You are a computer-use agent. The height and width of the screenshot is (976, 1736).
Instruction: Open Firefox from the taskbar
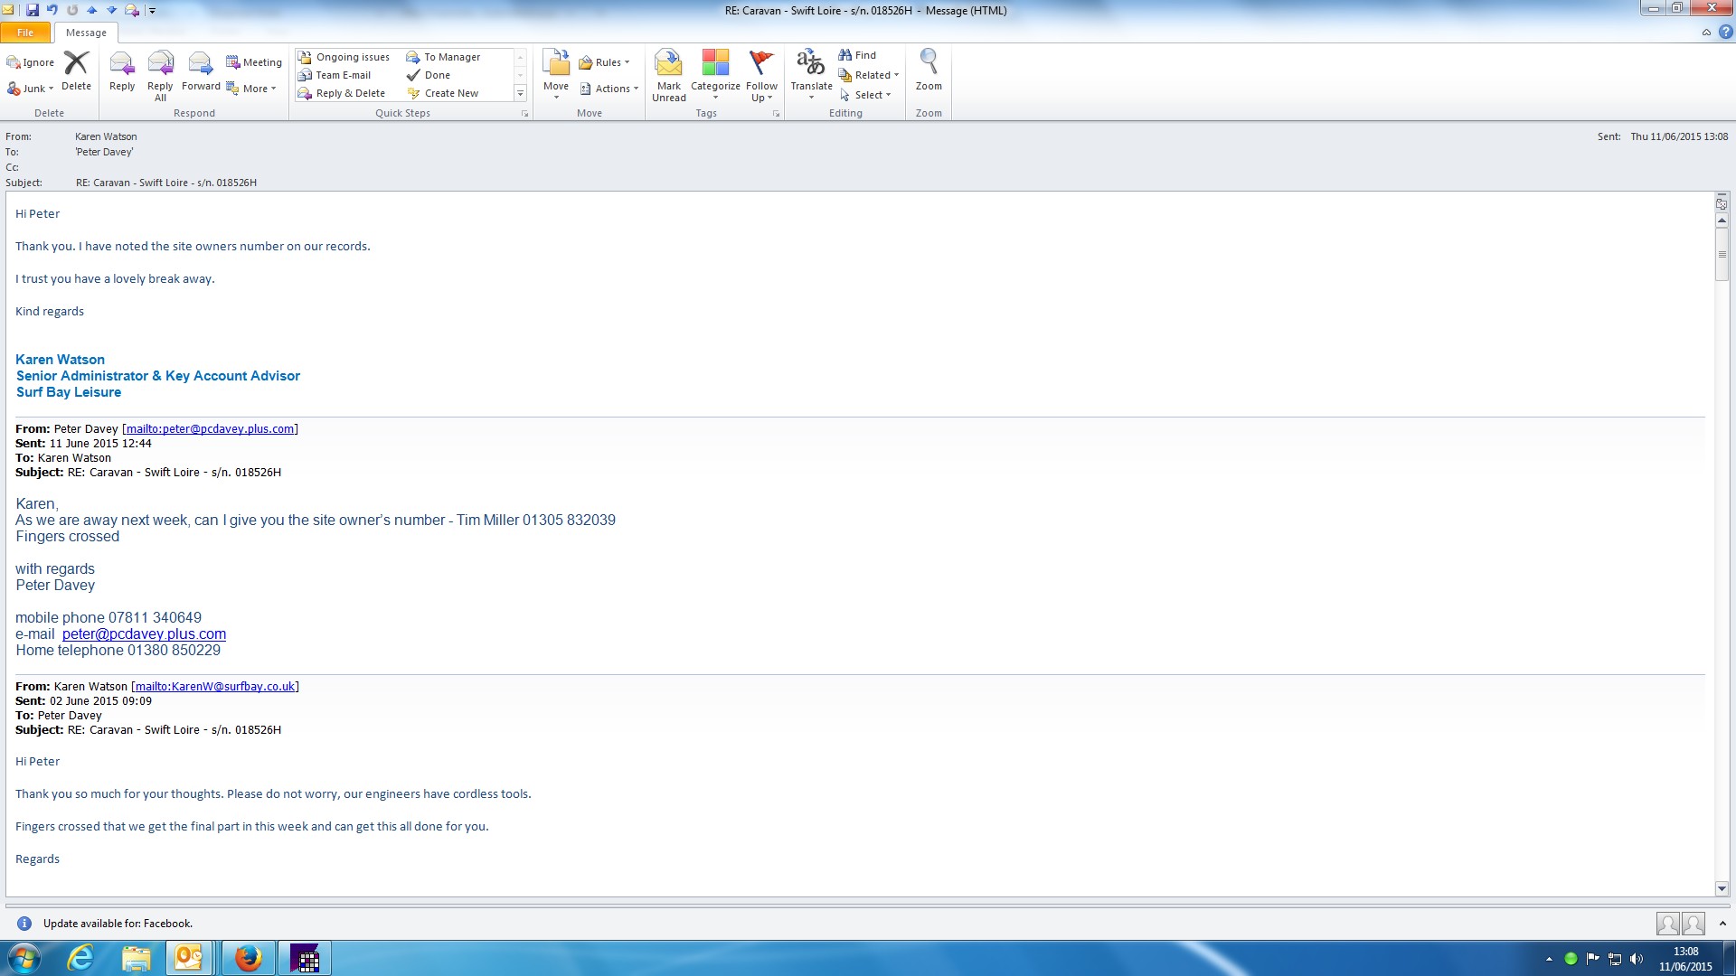[x=248, y=958]
